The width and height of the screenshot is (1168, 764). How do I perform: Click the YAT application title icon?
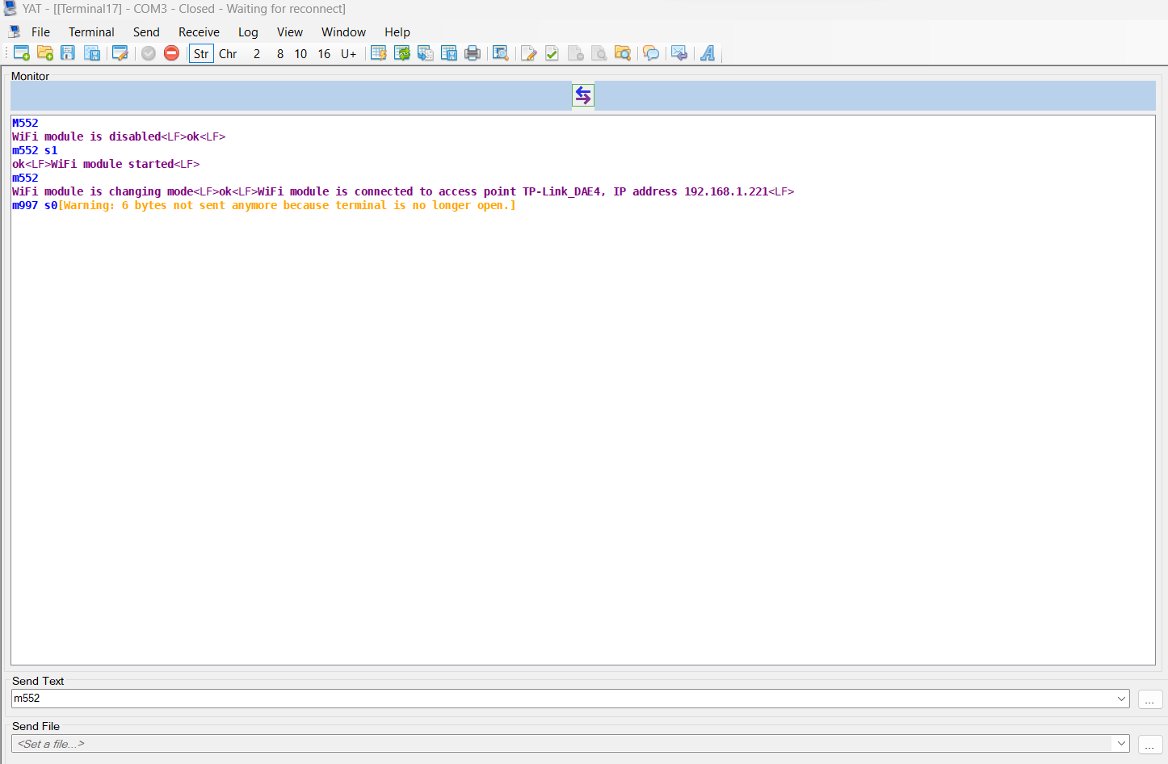(10, 8)
